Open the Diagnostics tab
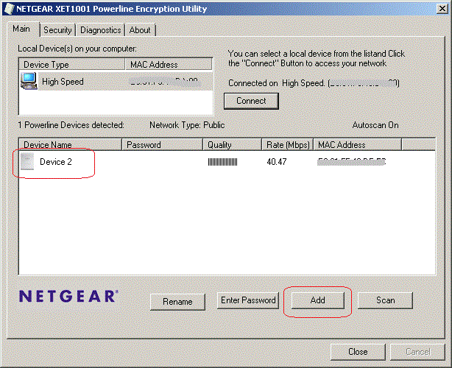Image resolution: width=452 pixels, height=368 pixels. click(100, 30)
